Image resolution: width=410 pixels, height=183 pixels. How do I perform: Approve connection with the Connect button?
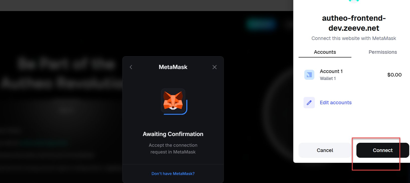pos(383,150)
